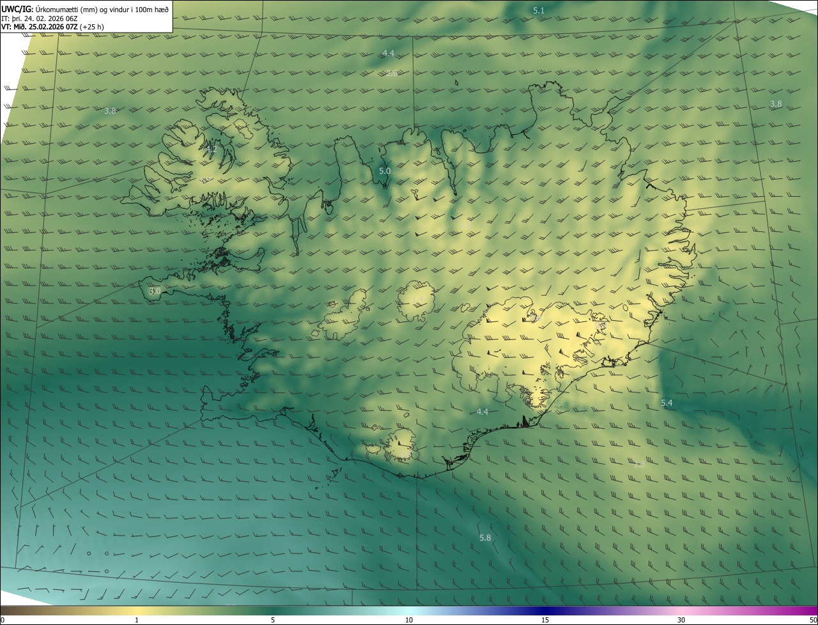Click the valid time "25.02.2026 07Z (+25 h)"

pos(68,27)
